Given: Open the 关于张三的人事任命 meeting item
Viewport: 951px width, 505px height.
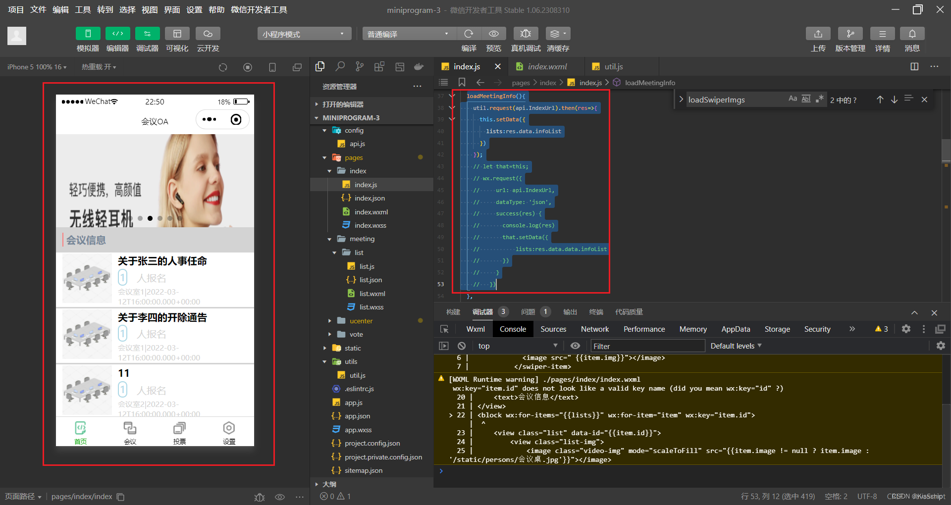Looking at the screenshot, I should [x=155, y=279].
